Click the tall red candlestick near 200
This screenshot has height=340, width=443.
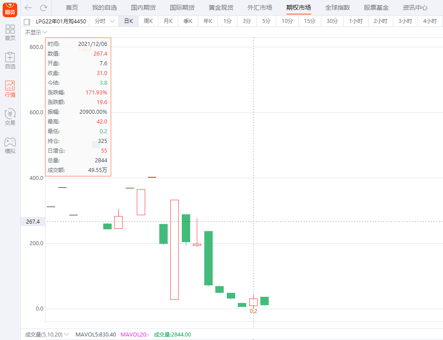click(x=174, y=250)
